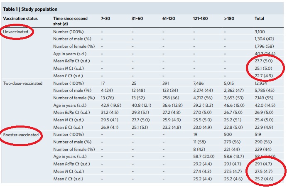Click the 5,015 cell under >180

(230, 83)
